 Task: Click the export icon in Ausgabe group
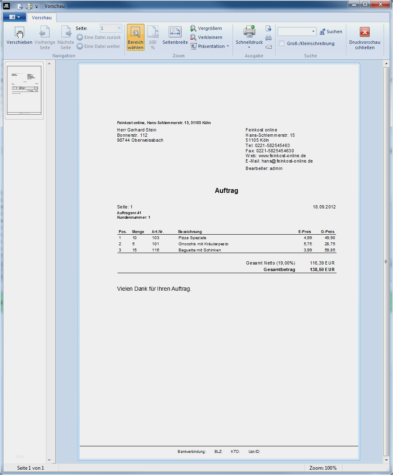269,28
